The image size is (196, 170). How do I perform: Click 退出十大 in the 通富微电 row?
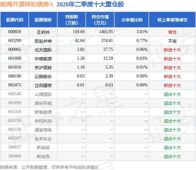(172, 130)
